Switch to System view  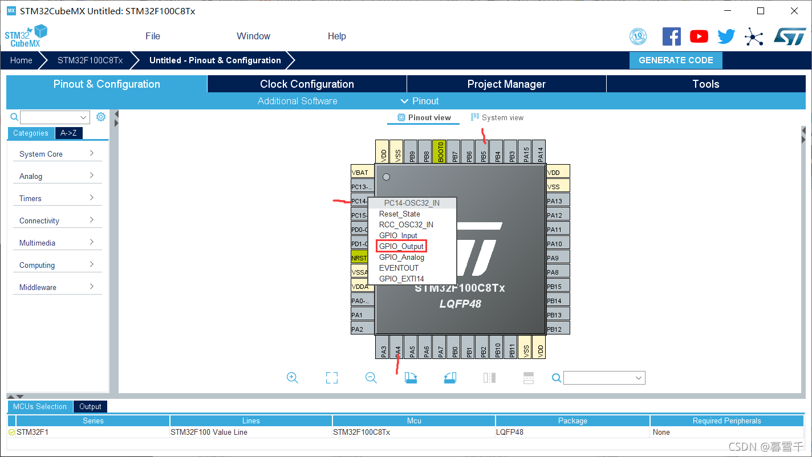(x=497, y=117)
